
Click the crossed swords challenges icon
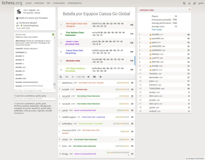[189, 4]
